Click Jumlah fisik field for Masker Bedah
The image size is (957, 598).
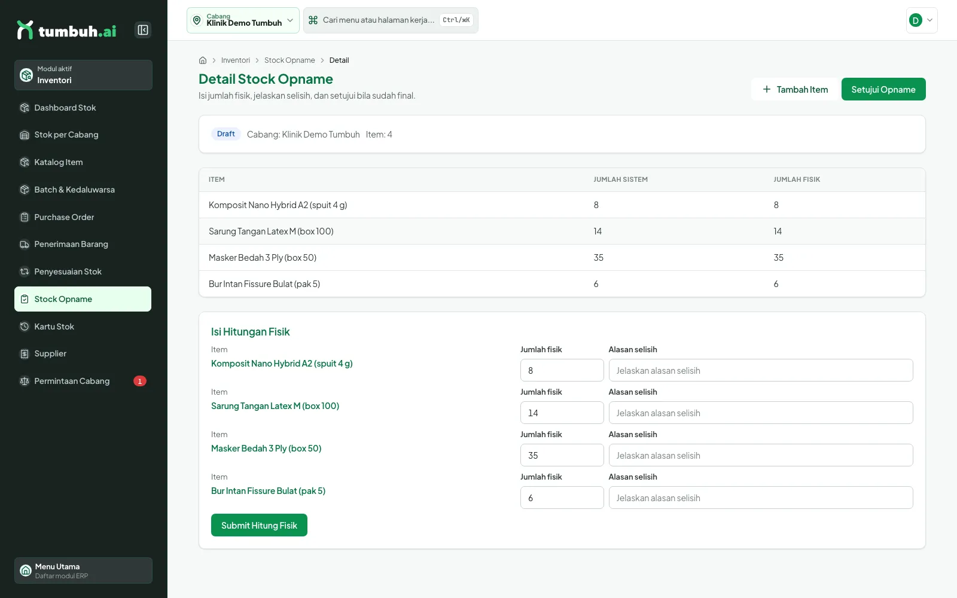562,455
